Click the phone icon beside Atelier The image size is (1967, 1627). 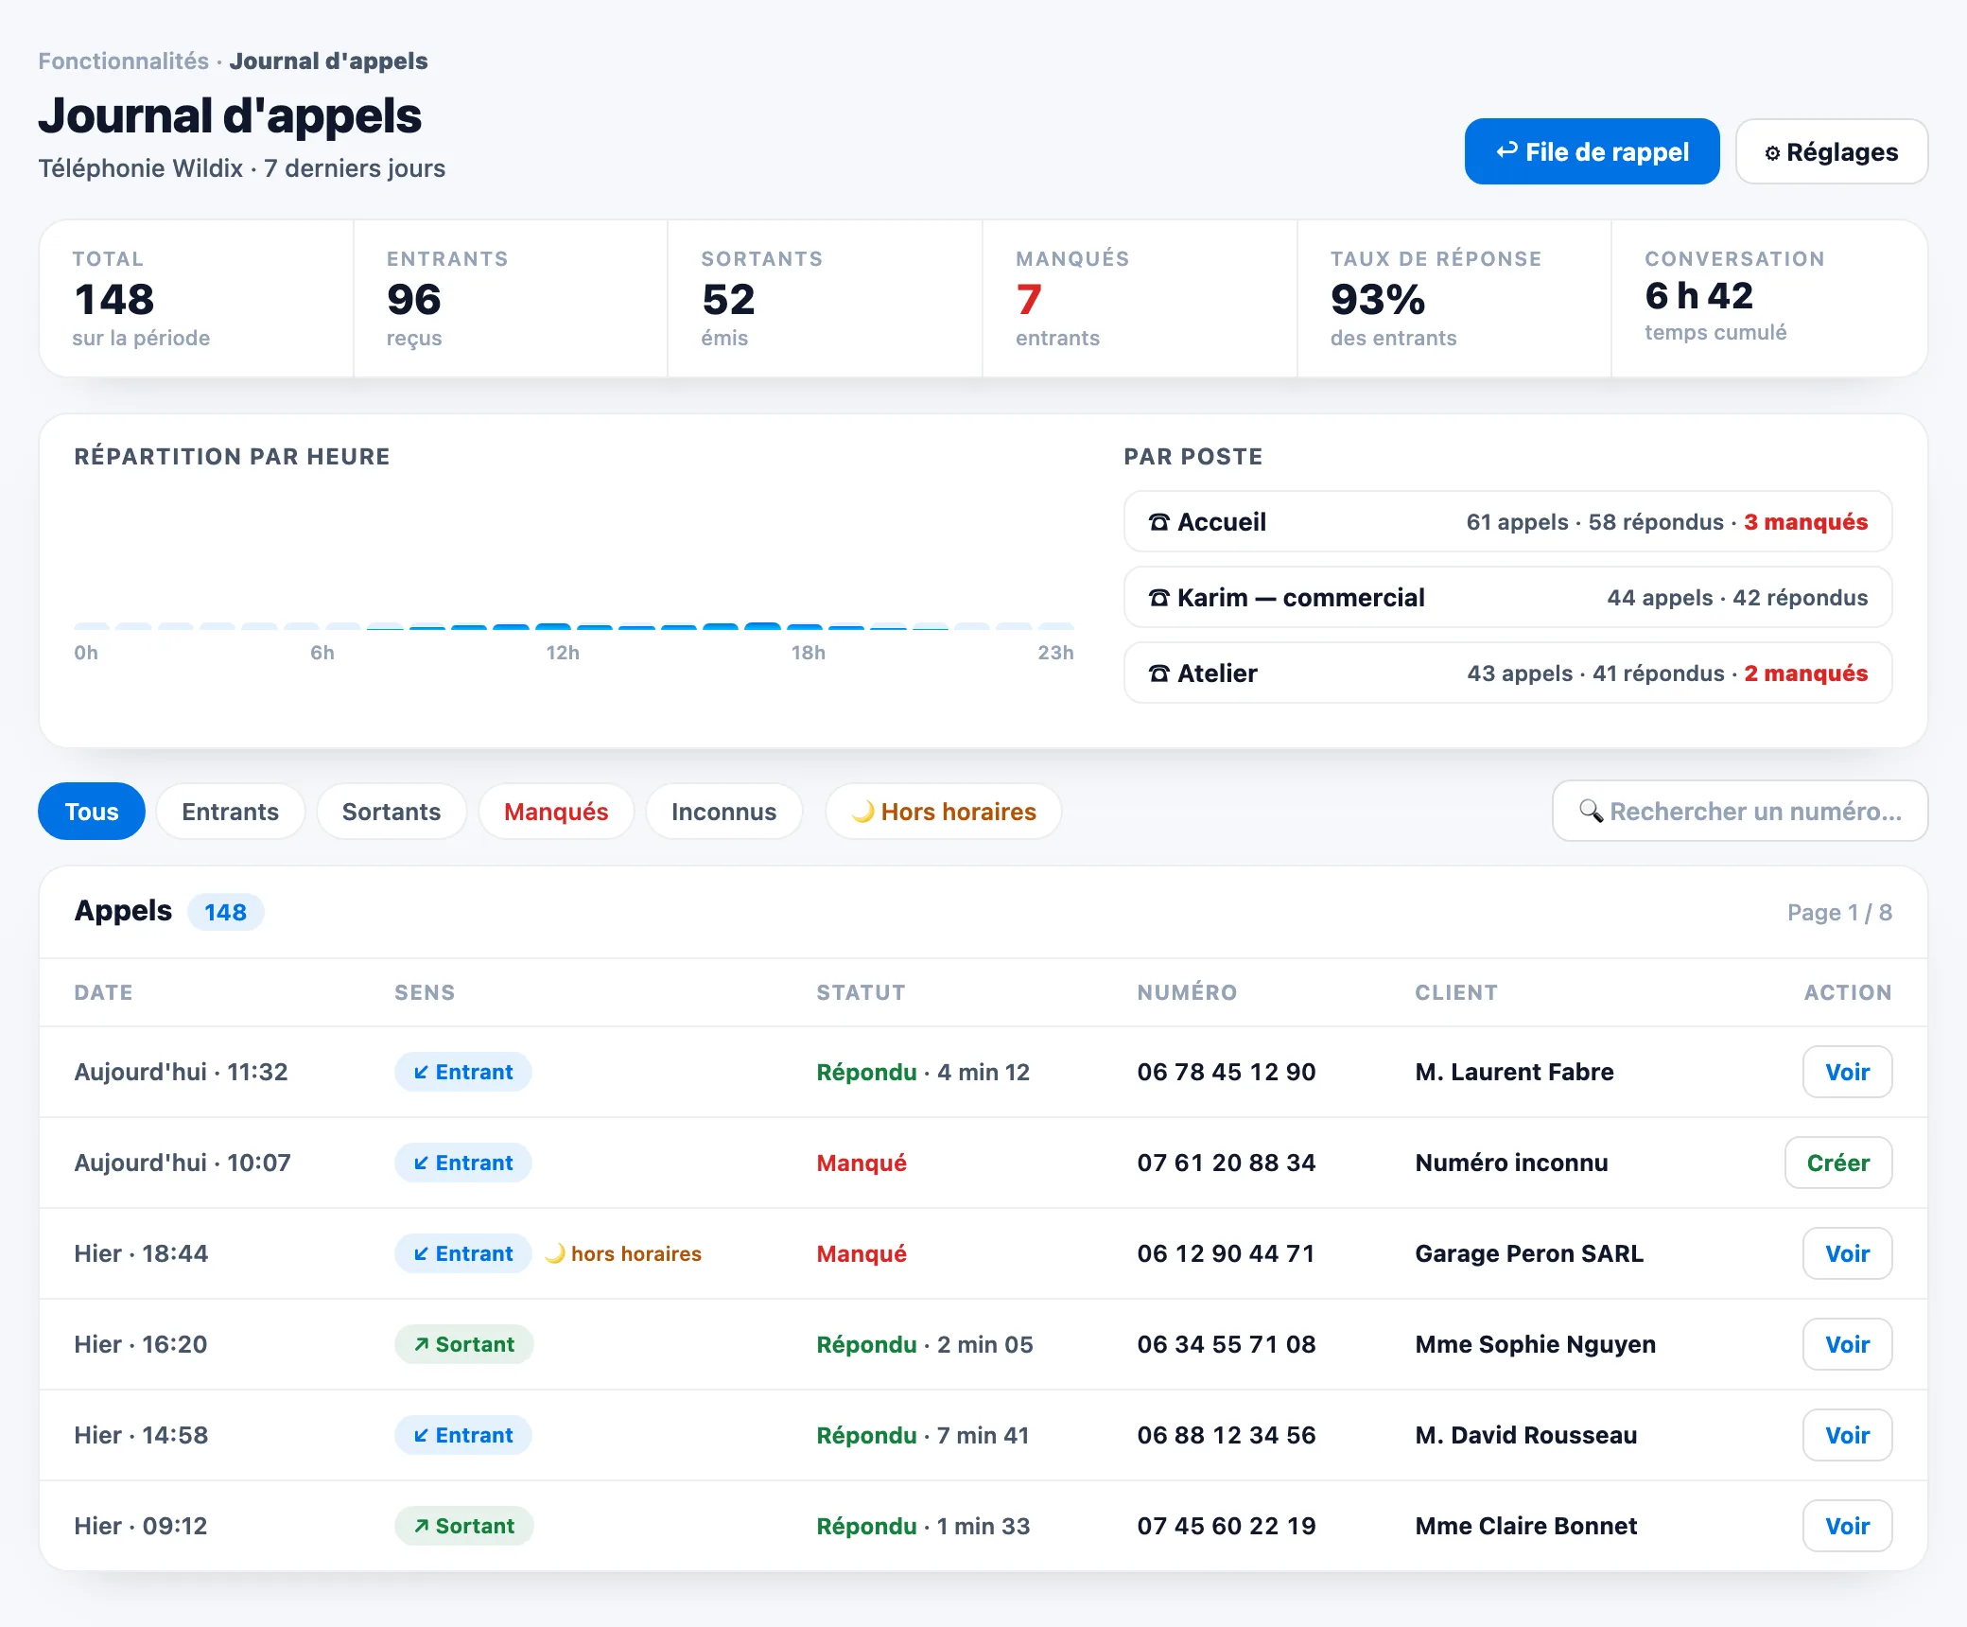1158,674
